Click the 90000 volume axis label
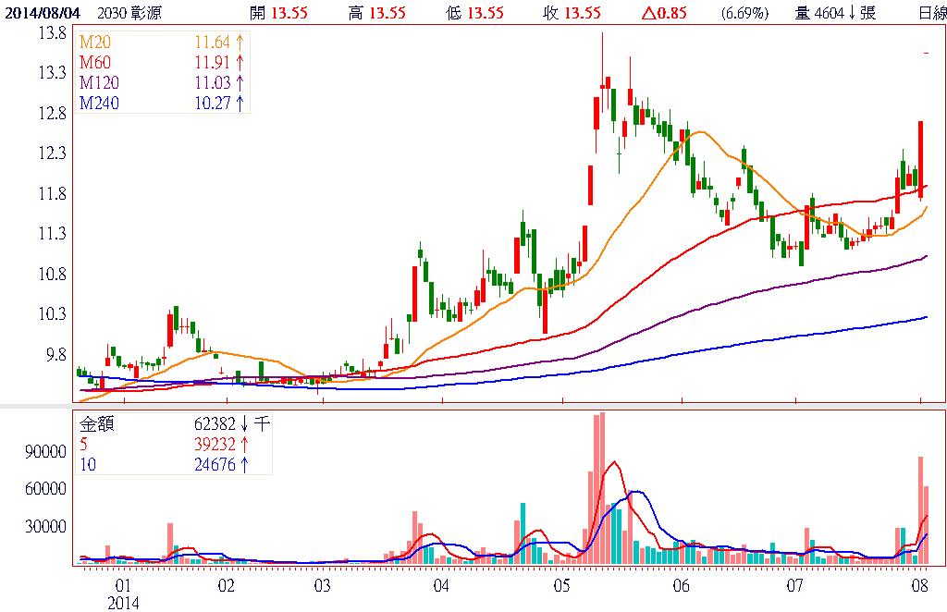 (48, 451)
